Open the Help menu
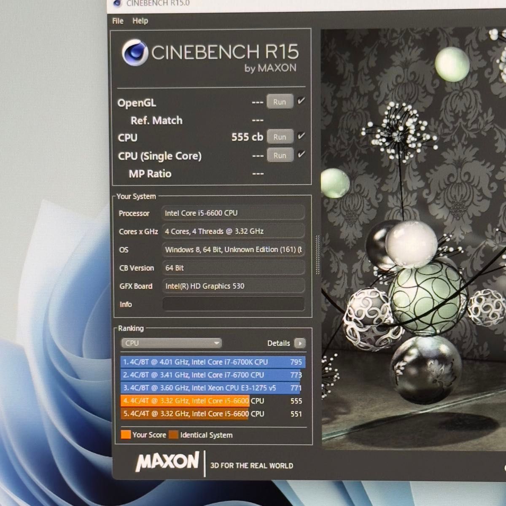 pos(140,21)
